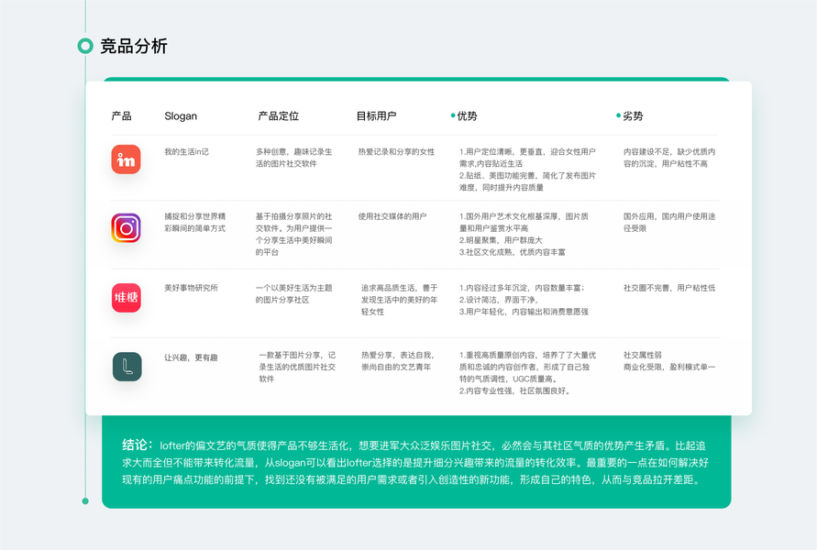Click positioning text 基于拍摄分享照片的社交软件

pos(293,222)
